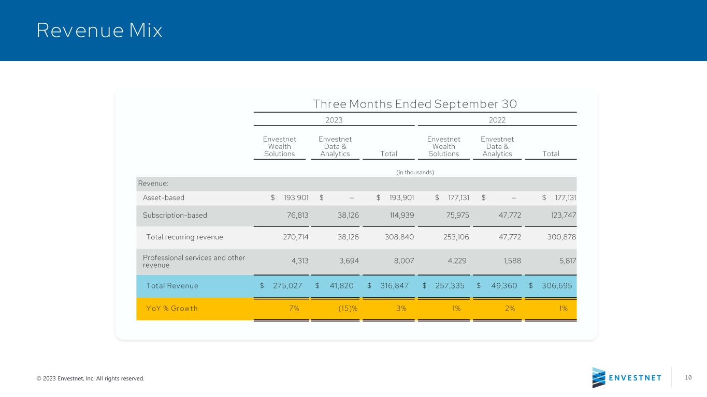Select the 275,027 Wealth Solutions revenue value
Image resolution: width=707 pixels, height=397 pixels.
click(x=287, y=286)
